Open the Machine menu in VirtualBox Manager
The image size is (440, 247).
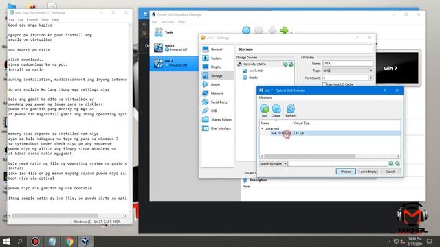click(x=167, y=22)
